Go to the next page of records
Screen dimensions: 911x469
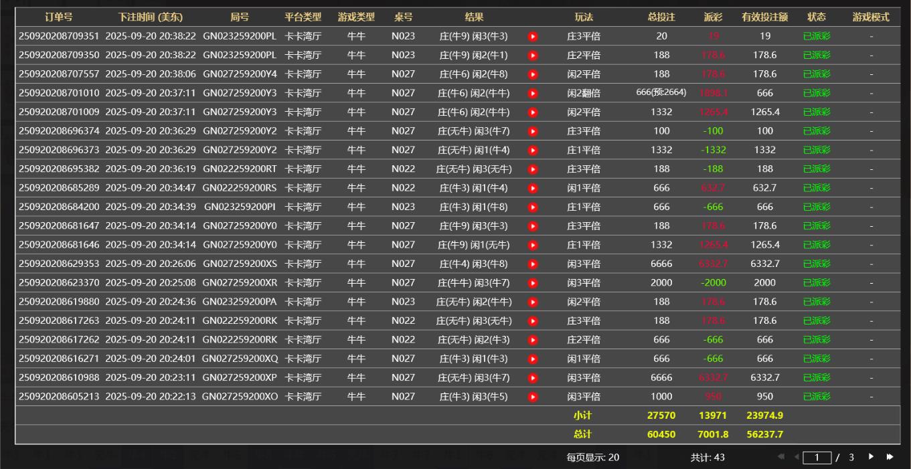[x=872, y=457]
